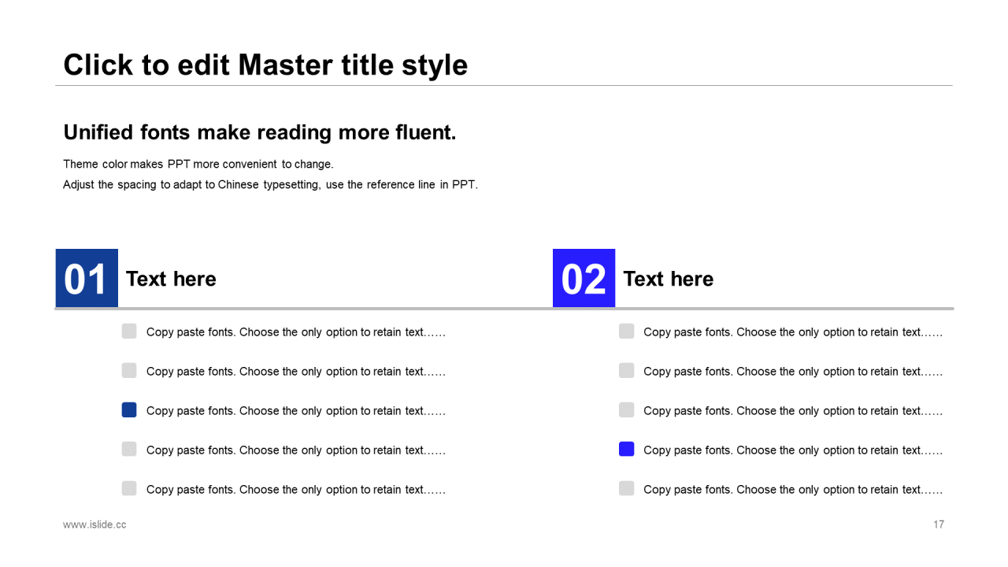
Task: Click the slide number 17
Action: 939,524
